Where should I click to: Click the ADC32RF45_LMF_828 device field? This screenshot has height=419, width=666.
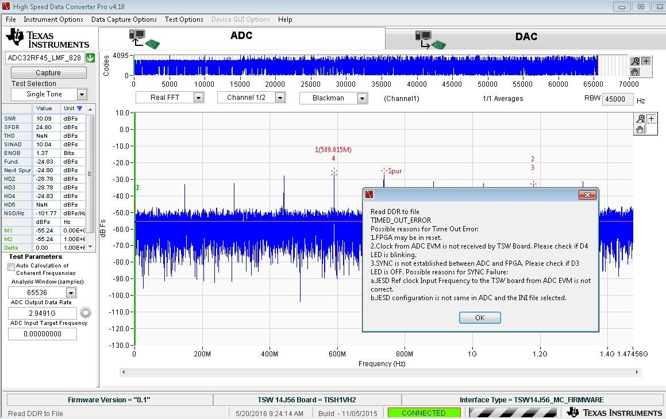pos(45,57)
